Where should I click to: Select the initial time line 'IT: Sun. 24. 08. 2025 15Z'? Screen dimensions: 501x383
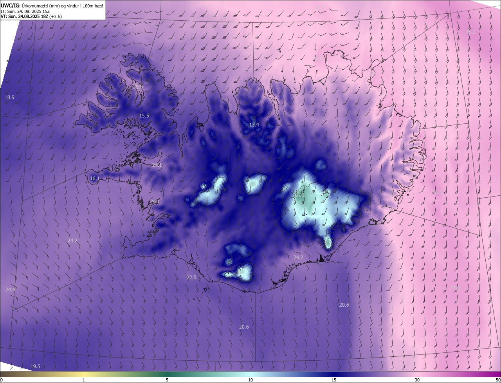(25, 11)
